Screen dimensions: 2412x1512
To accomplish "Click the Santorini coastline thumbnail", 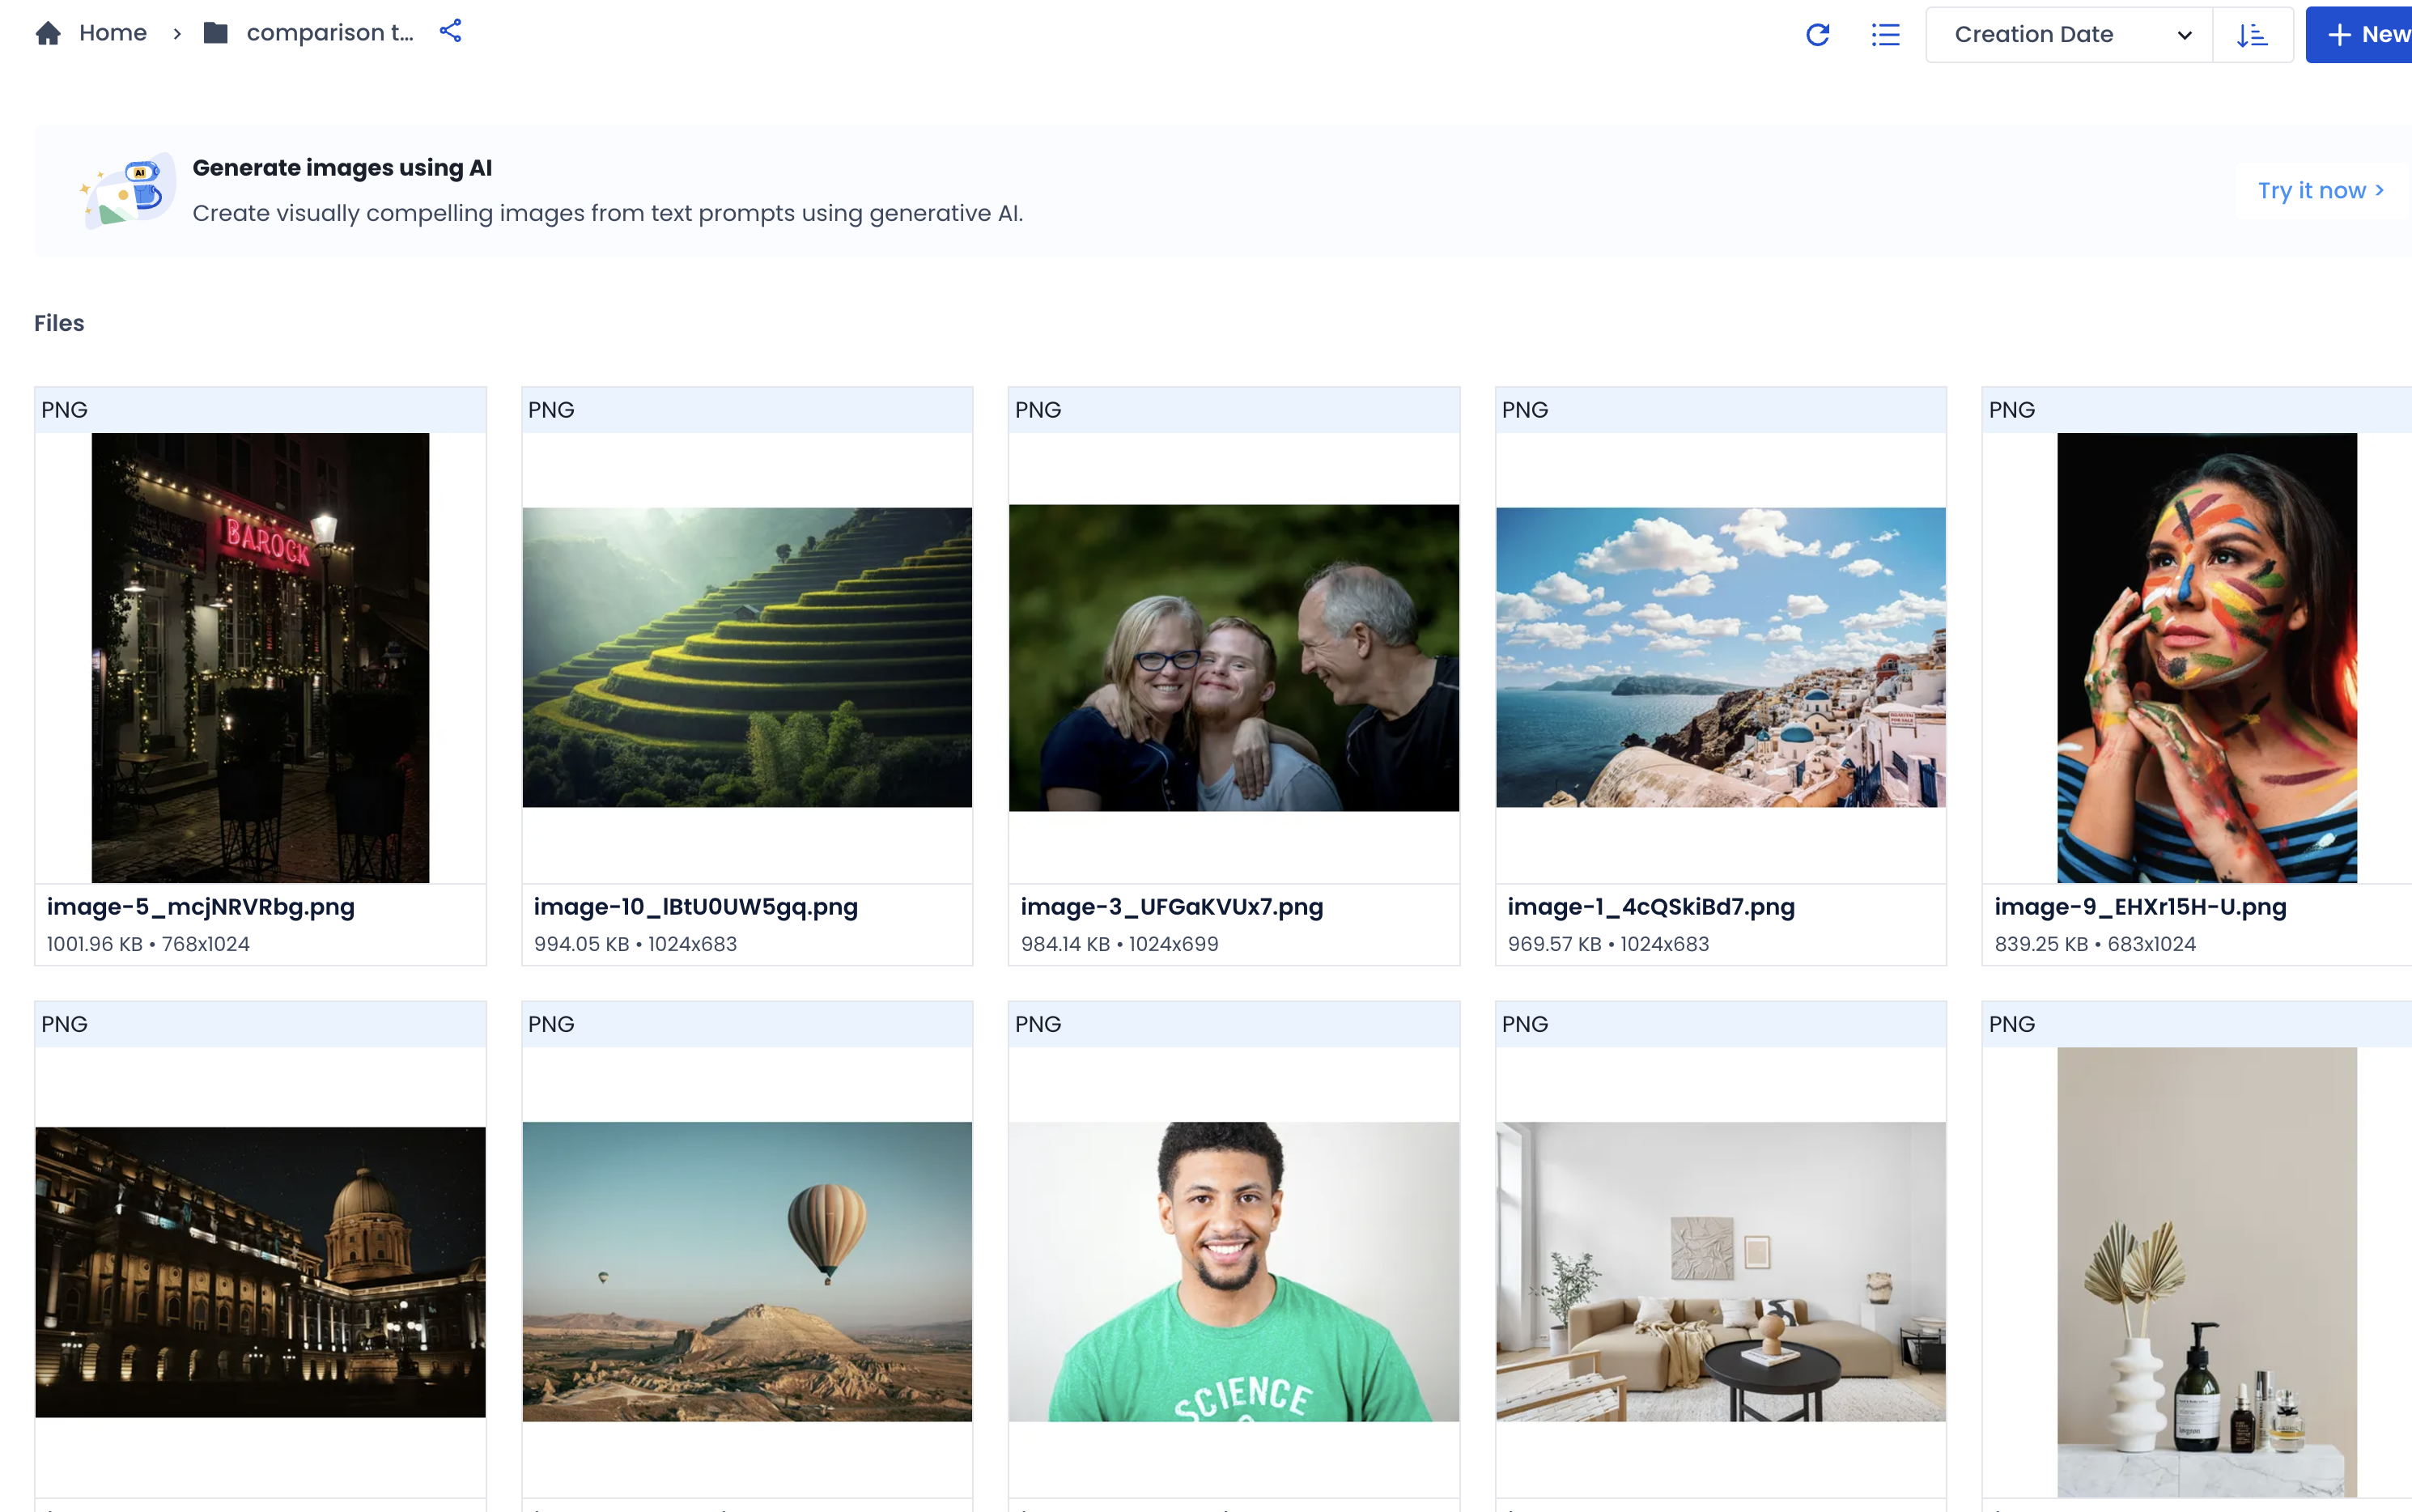I will coord(1719,656).
